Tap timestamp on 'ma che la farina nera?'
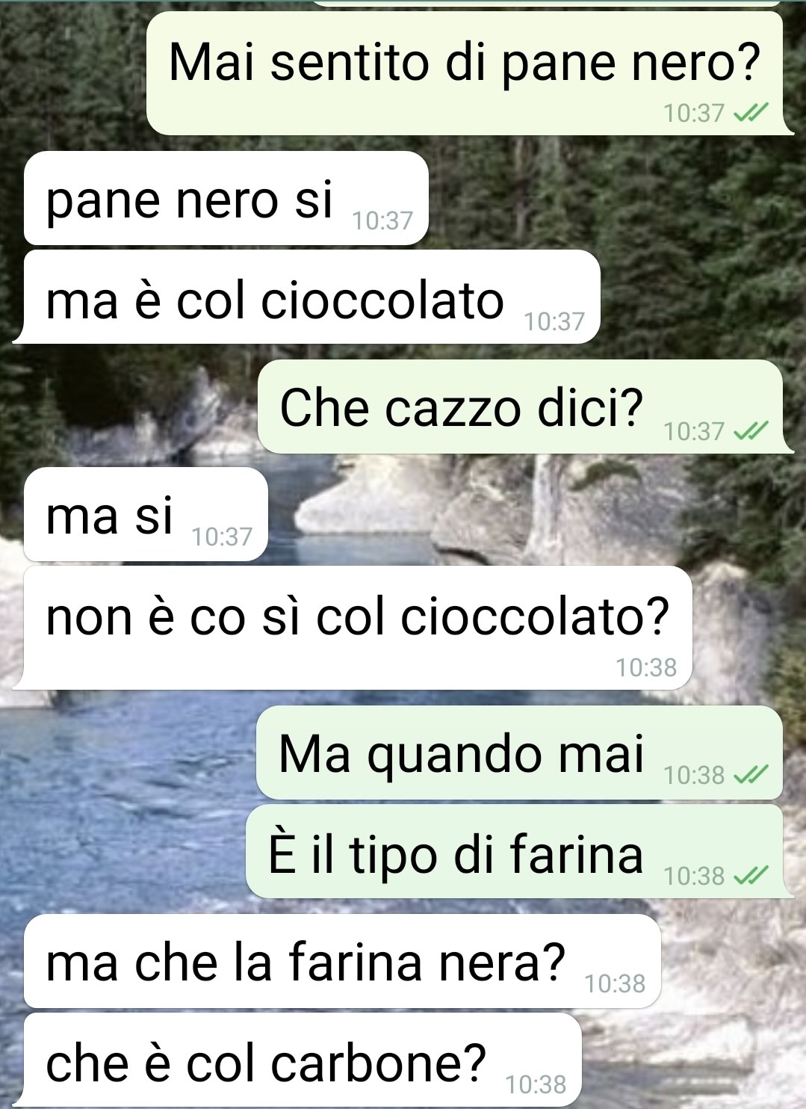Image resolution: width=806 pixels, height=1109 pixels. tap(615, 984)
